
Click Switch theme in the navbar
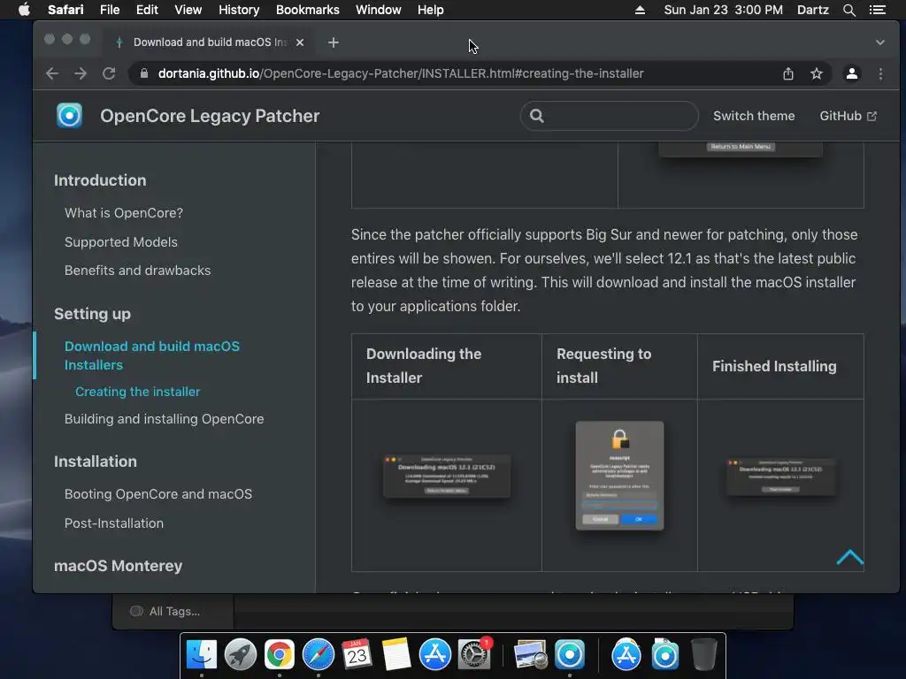tap(754, 116)
